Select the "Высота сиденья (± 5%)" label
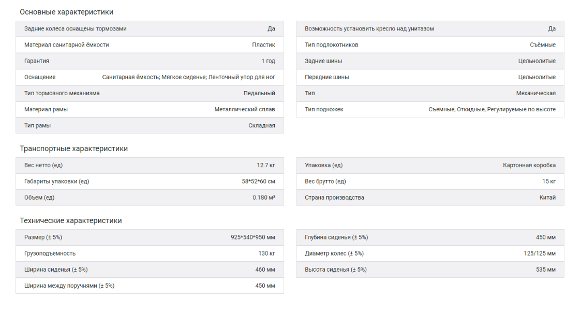Viewport: 581px width, 314px height. [x=336, y=270]
